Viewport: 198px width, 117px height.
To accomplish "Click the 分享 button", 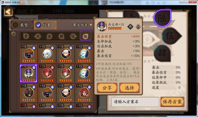I will [x=107, y=88].
